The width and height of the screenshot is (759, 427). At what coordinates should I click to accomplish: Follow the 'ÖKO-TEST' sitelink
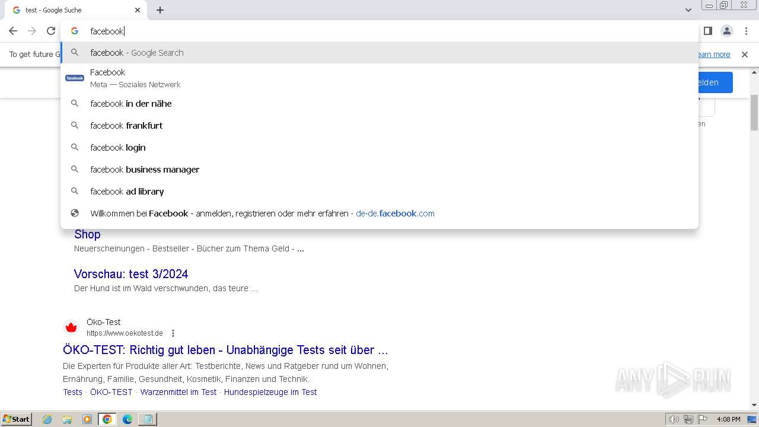[x=111, y=392]
